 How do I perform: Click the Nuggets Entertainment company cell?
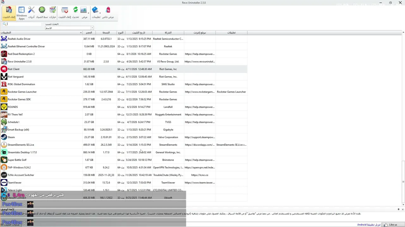(x=168, y=114)
